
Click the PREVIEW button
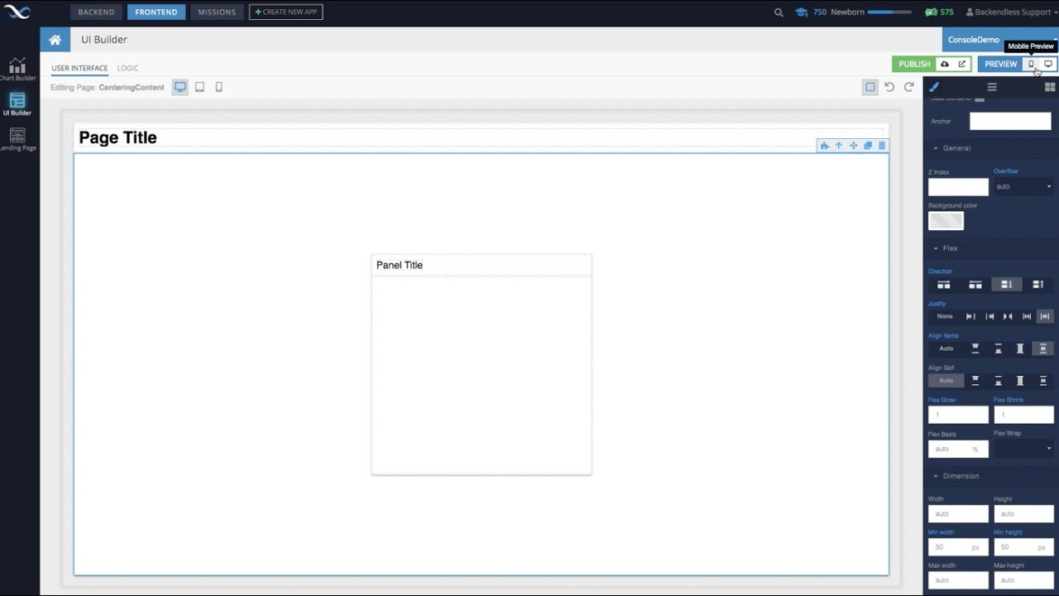(x=1000, y=64)
